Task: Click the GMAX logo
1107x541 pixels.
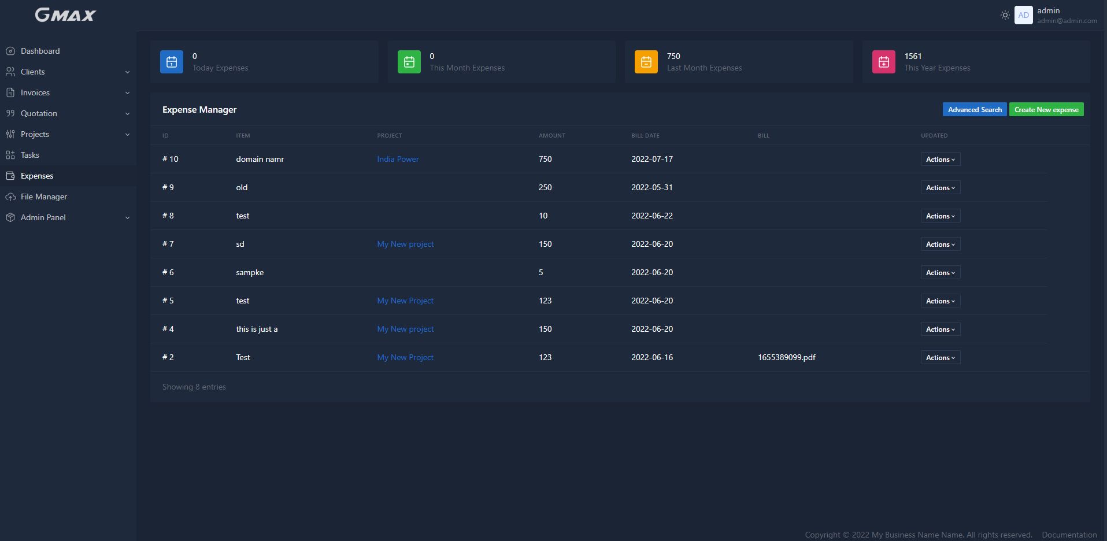Action: coord(65,15)
